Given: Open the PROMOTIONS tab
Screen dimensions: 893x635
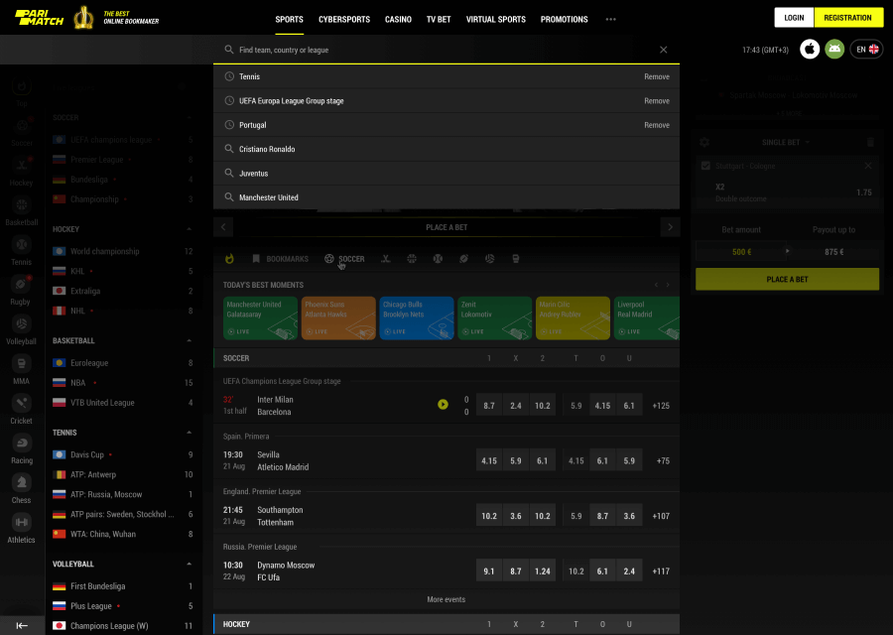Looking at the screenshot, I should click(564, 20).
